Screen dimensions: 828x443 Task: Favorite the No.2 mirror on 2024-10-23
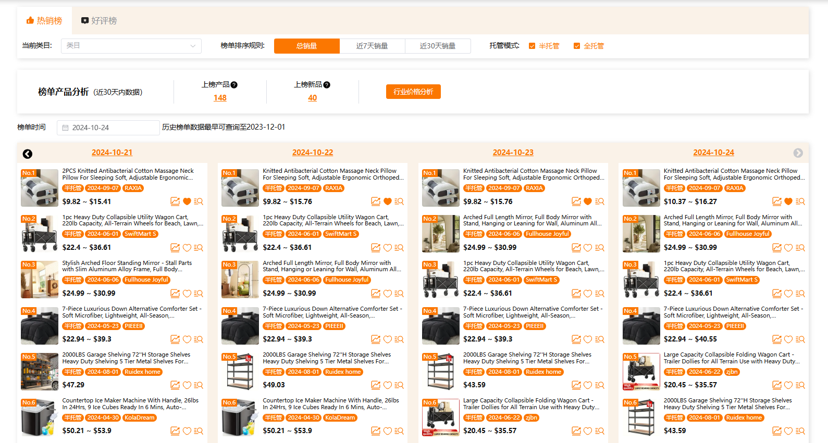(588, 248)
